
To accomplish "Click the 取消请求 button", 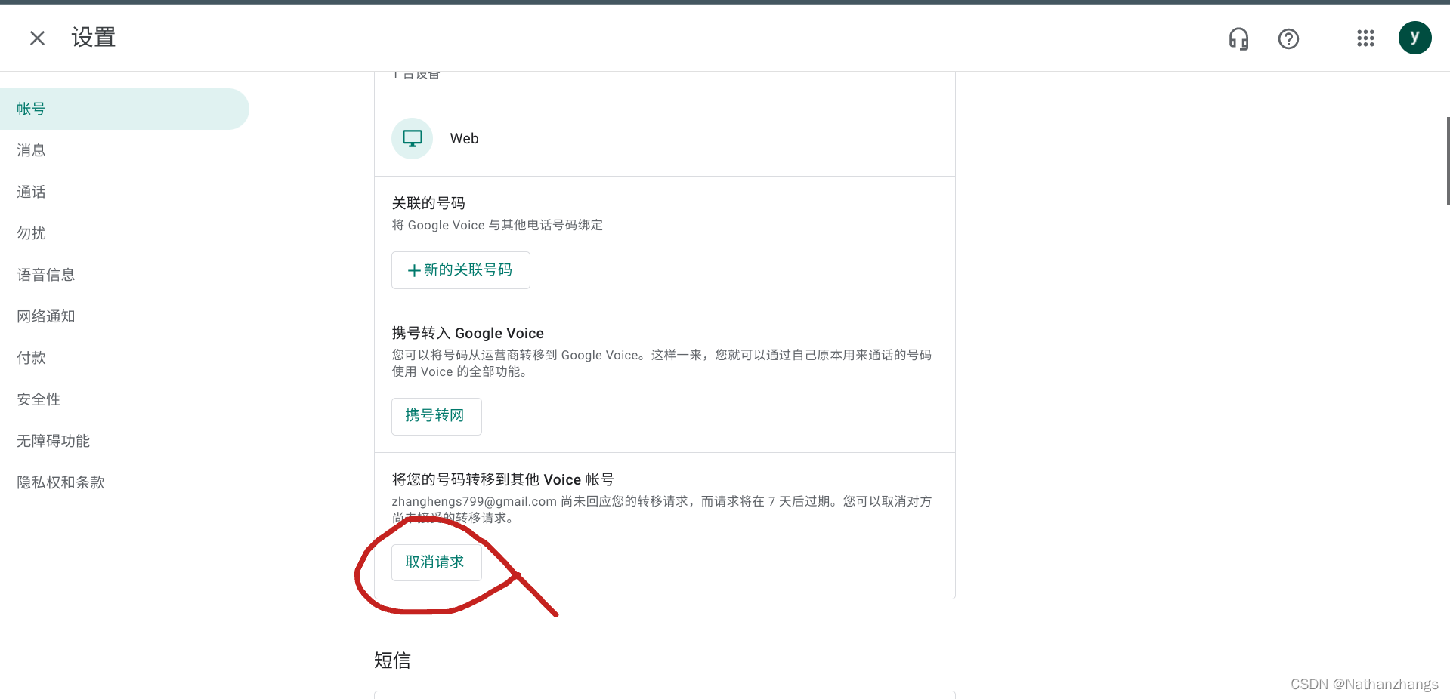I will 436,562.
